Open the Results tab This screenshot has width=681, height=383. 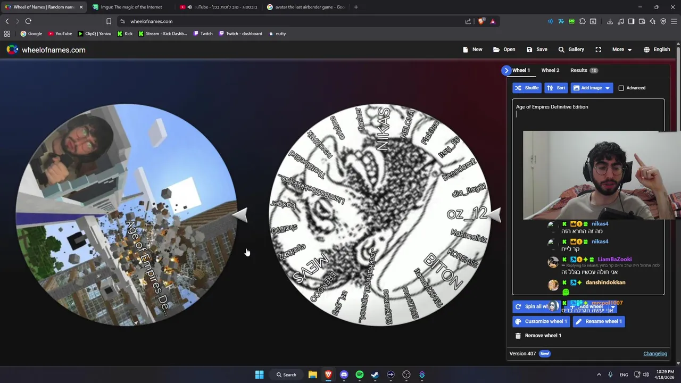pos(584,70)
